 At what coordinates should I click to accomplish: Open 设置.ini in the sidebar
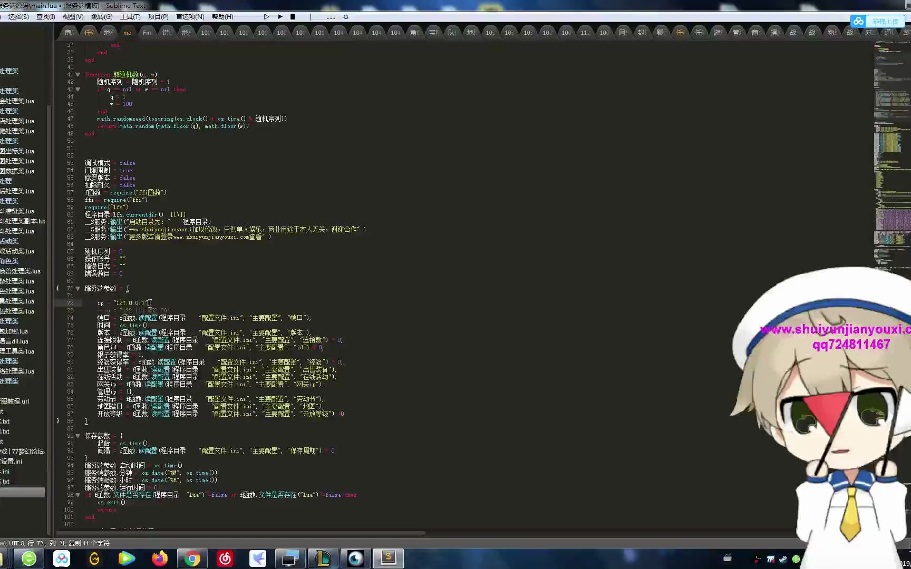coord(11,462)
